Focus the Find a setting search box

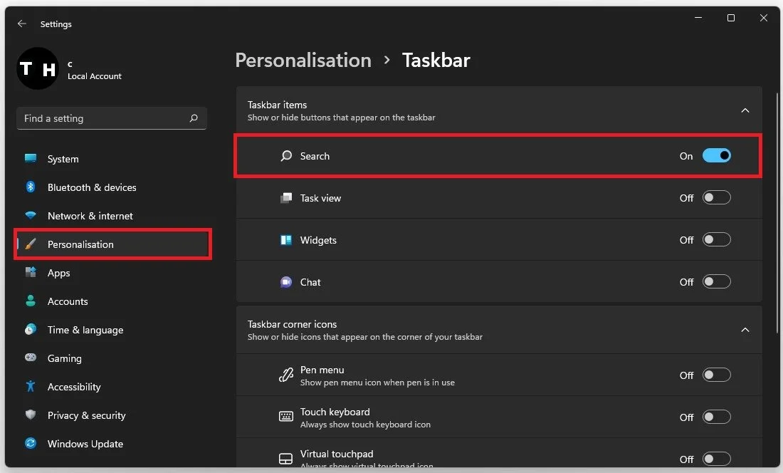[111, 118]
